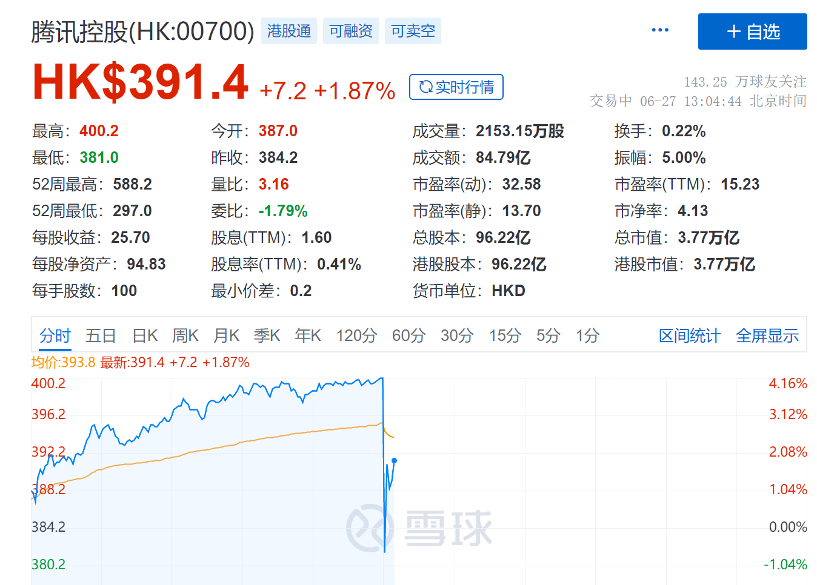Click the 市盈率(静) value 13.70
817x585 pixels.
pos(522,211)
